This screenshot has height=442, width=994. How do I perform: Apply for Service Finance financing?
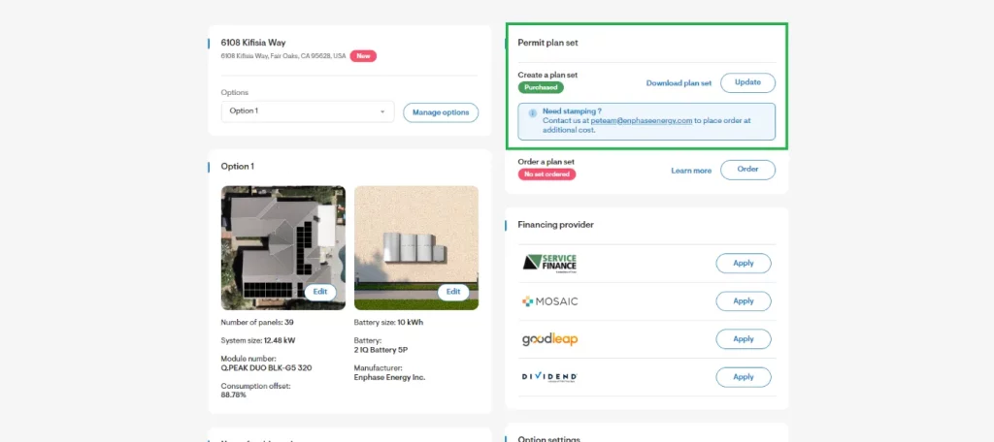(743, 263)
